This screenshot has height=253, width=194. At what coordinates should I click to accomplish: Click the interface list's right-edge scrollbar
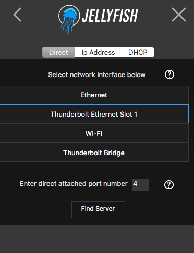(x=188, y=124)
